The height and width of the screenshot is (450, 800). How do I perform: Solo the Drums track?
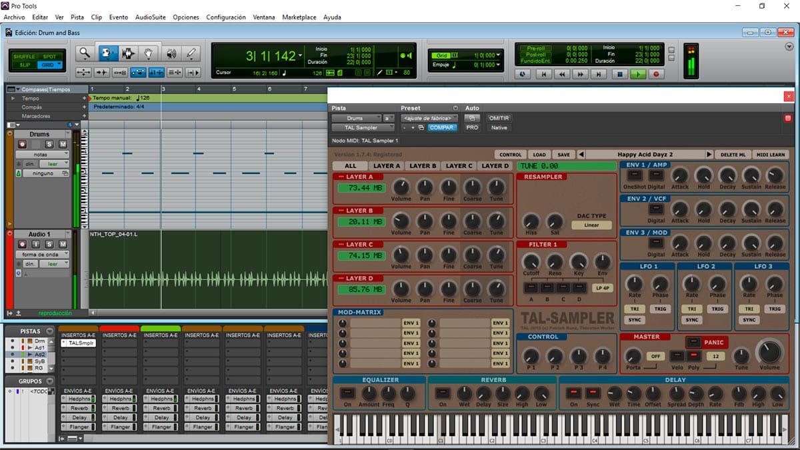(x=49, y=144)
